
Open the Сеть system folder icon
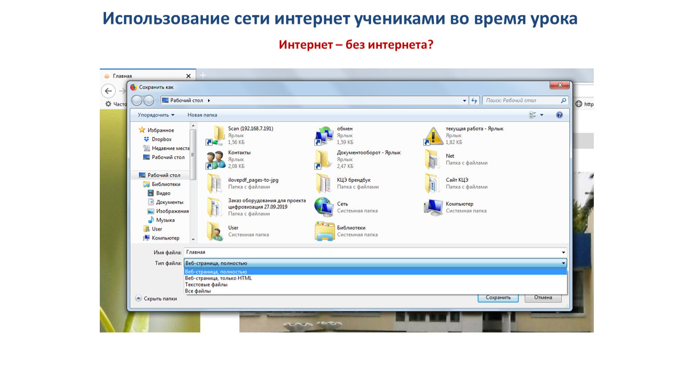pyautogui.click(x=324, y=207)
